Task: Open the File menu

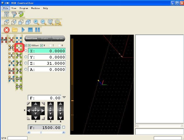Action: [6, 8]
